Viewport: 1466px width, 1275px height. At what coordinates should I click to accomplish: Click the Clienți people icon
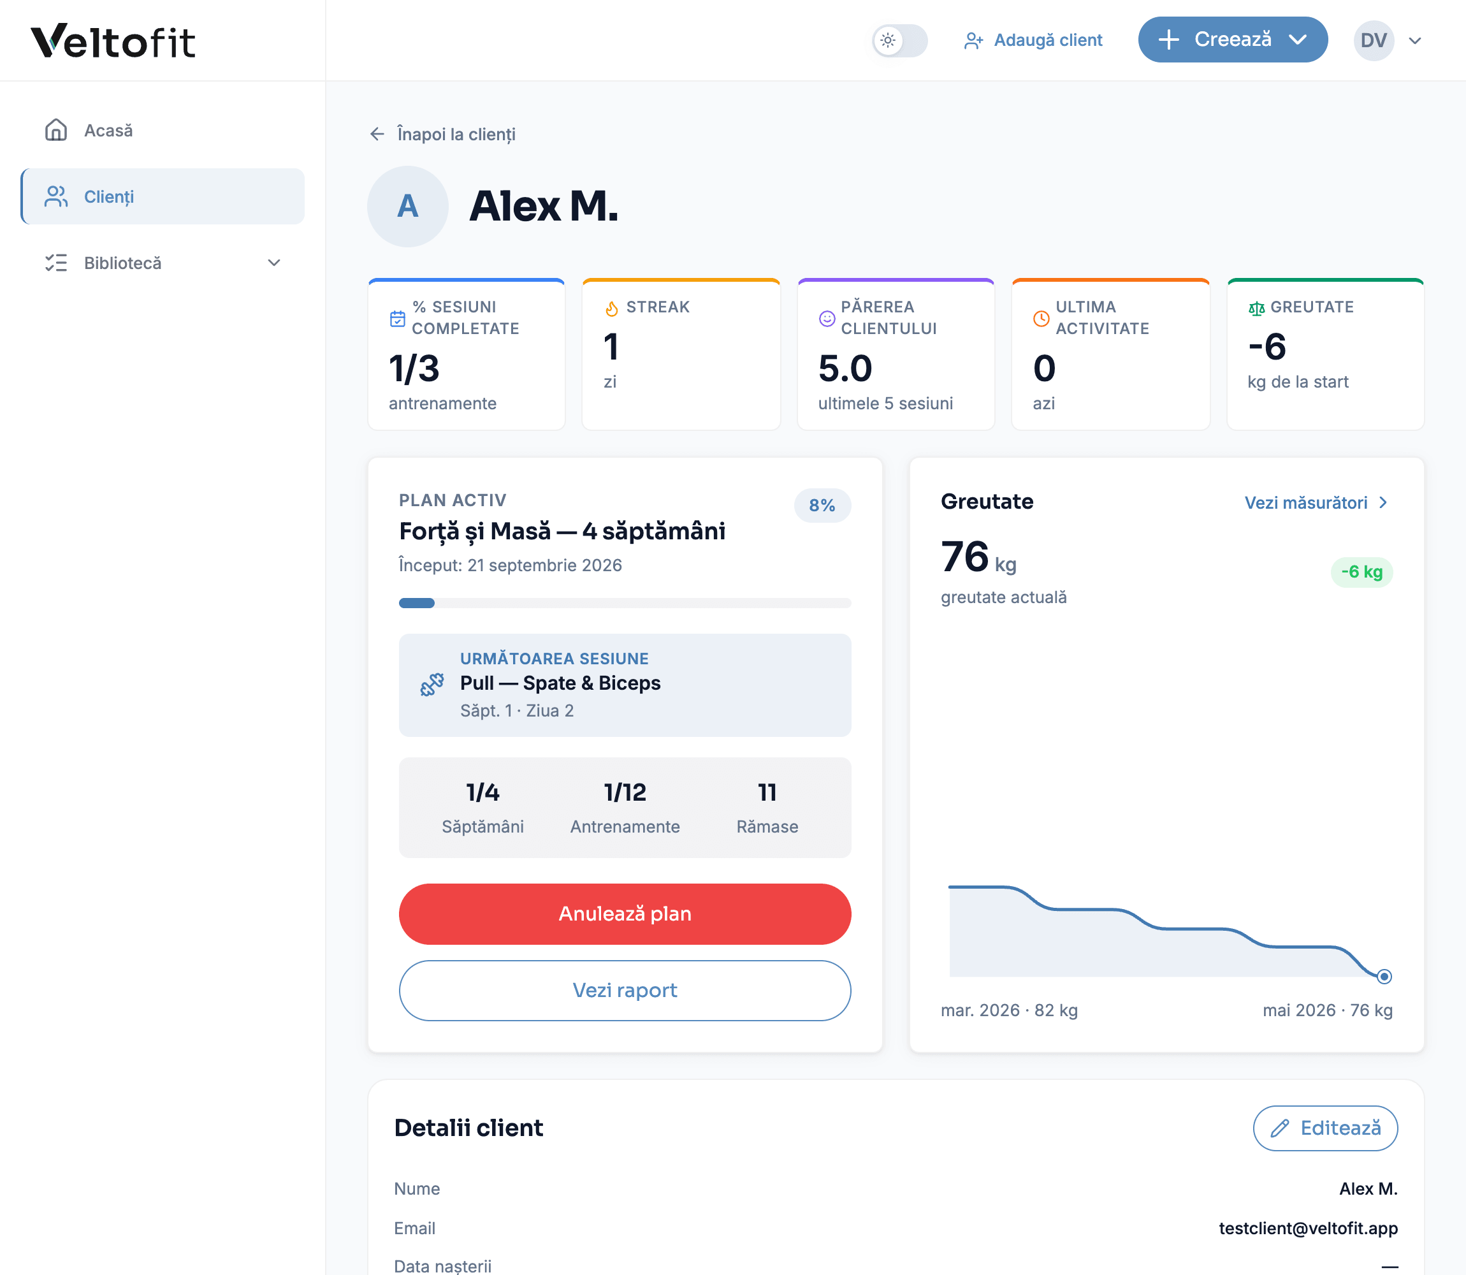pos(55,196)
